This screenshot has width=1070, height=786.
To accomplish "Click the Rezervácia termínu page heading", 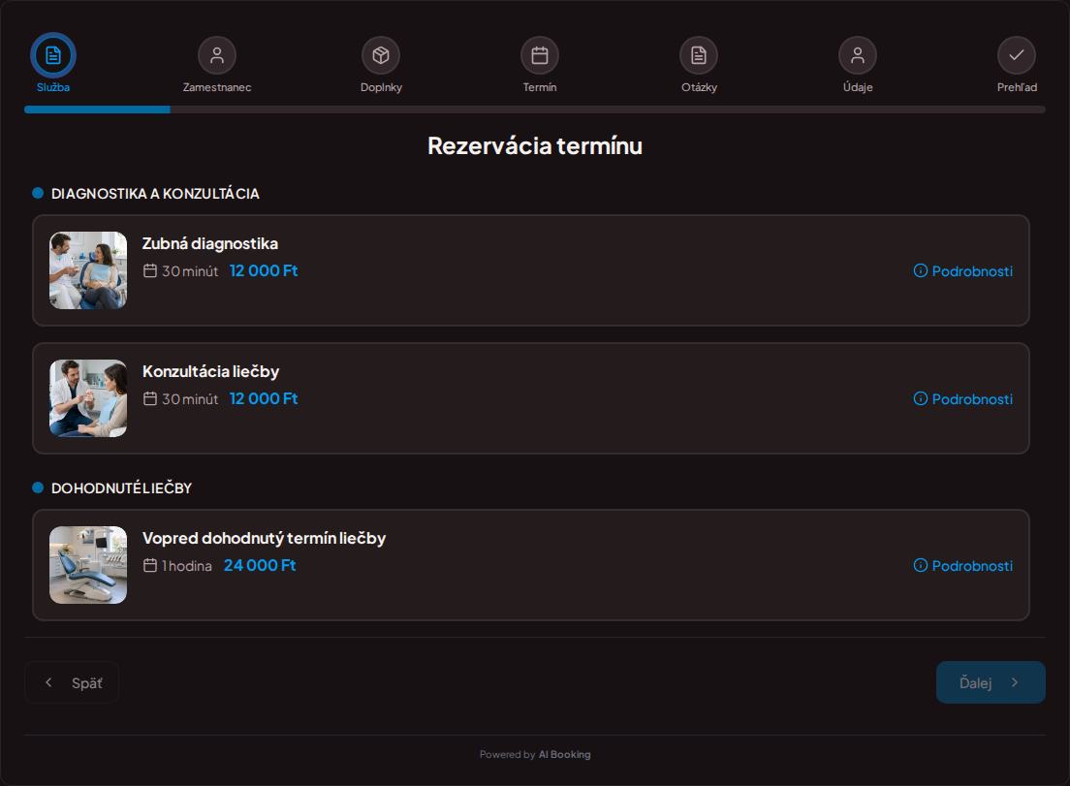I will point(535,146).
